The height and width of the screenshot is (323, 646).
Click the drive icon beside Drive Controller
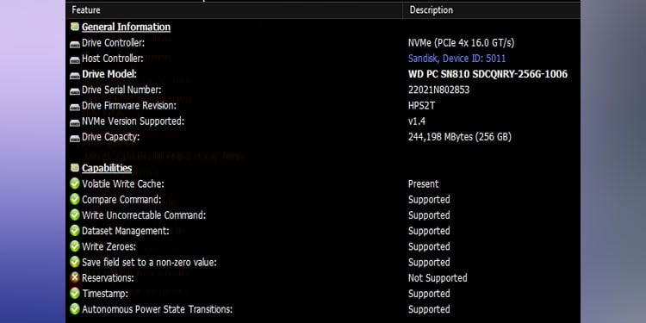pyautogui.click(x=75, y=44)
